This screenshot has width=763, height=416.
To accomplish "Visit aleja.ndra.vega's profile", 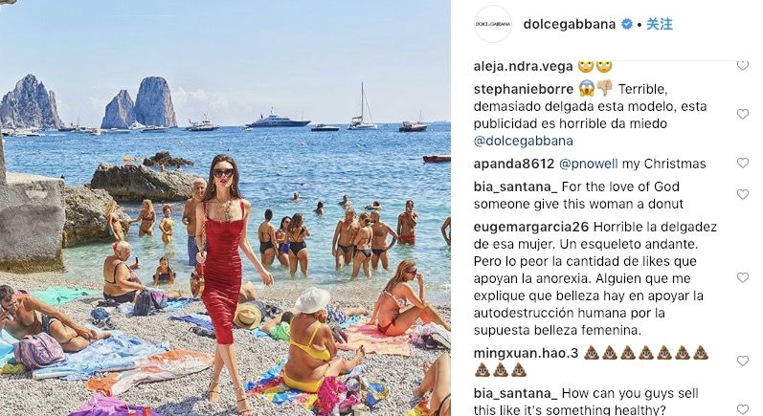I will pyautogui.click(x=523, y=67).
